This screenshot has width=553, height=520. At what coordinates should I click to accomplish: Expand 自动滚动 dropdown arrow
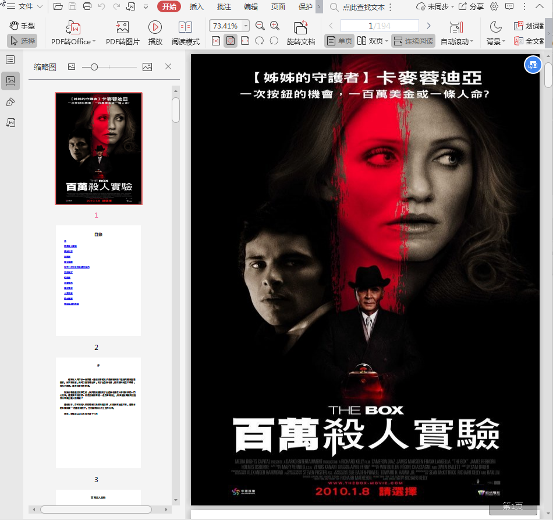click(472, 41)
